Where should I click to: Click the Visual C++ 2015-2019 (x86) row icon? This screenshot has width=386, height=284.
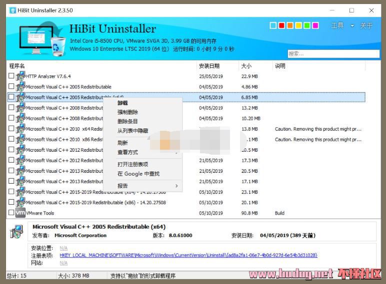click(20, 202)
